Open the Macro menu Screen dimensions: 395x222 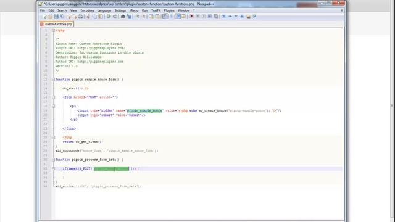coord(134,10)
